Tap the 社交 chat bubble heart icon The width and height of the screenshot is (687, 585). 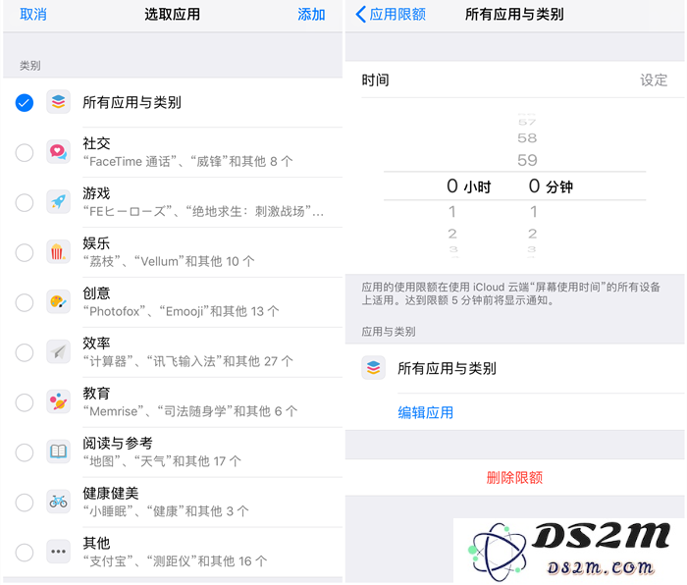[x=58, y=152]
